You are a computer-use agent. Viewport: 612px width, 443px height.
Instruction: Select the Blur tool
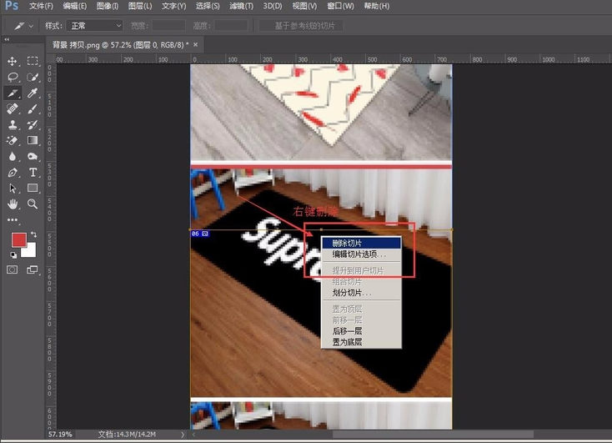(x=13, y=157)
